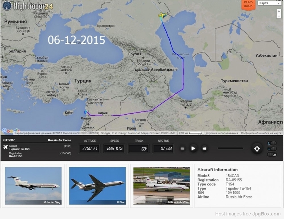Click the playback timeline progress bar
Screen dimensions: 284x219
point(230,148)
